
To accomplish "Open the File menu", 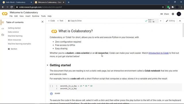I will pos(11,16).
